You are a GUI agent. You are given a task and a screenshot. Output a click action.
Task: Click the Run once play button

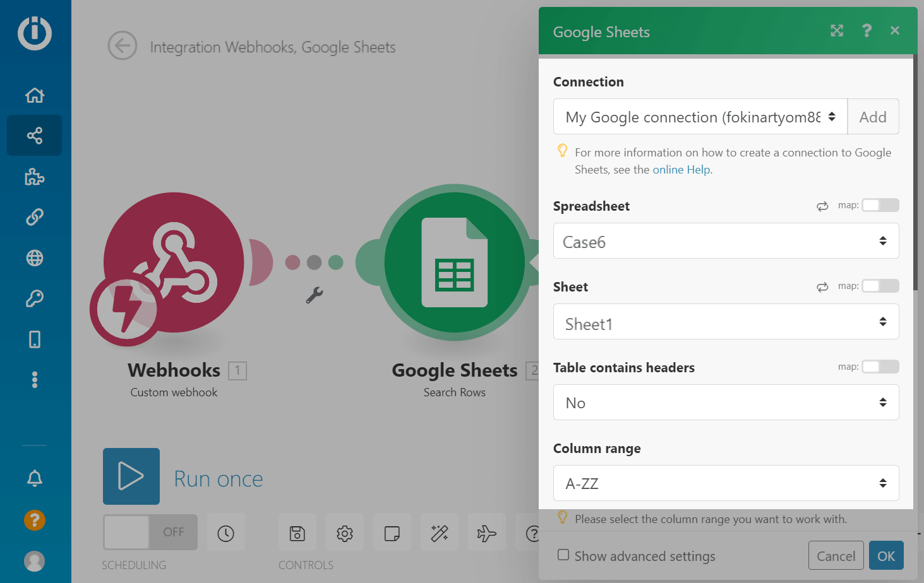tap(131, 476)
